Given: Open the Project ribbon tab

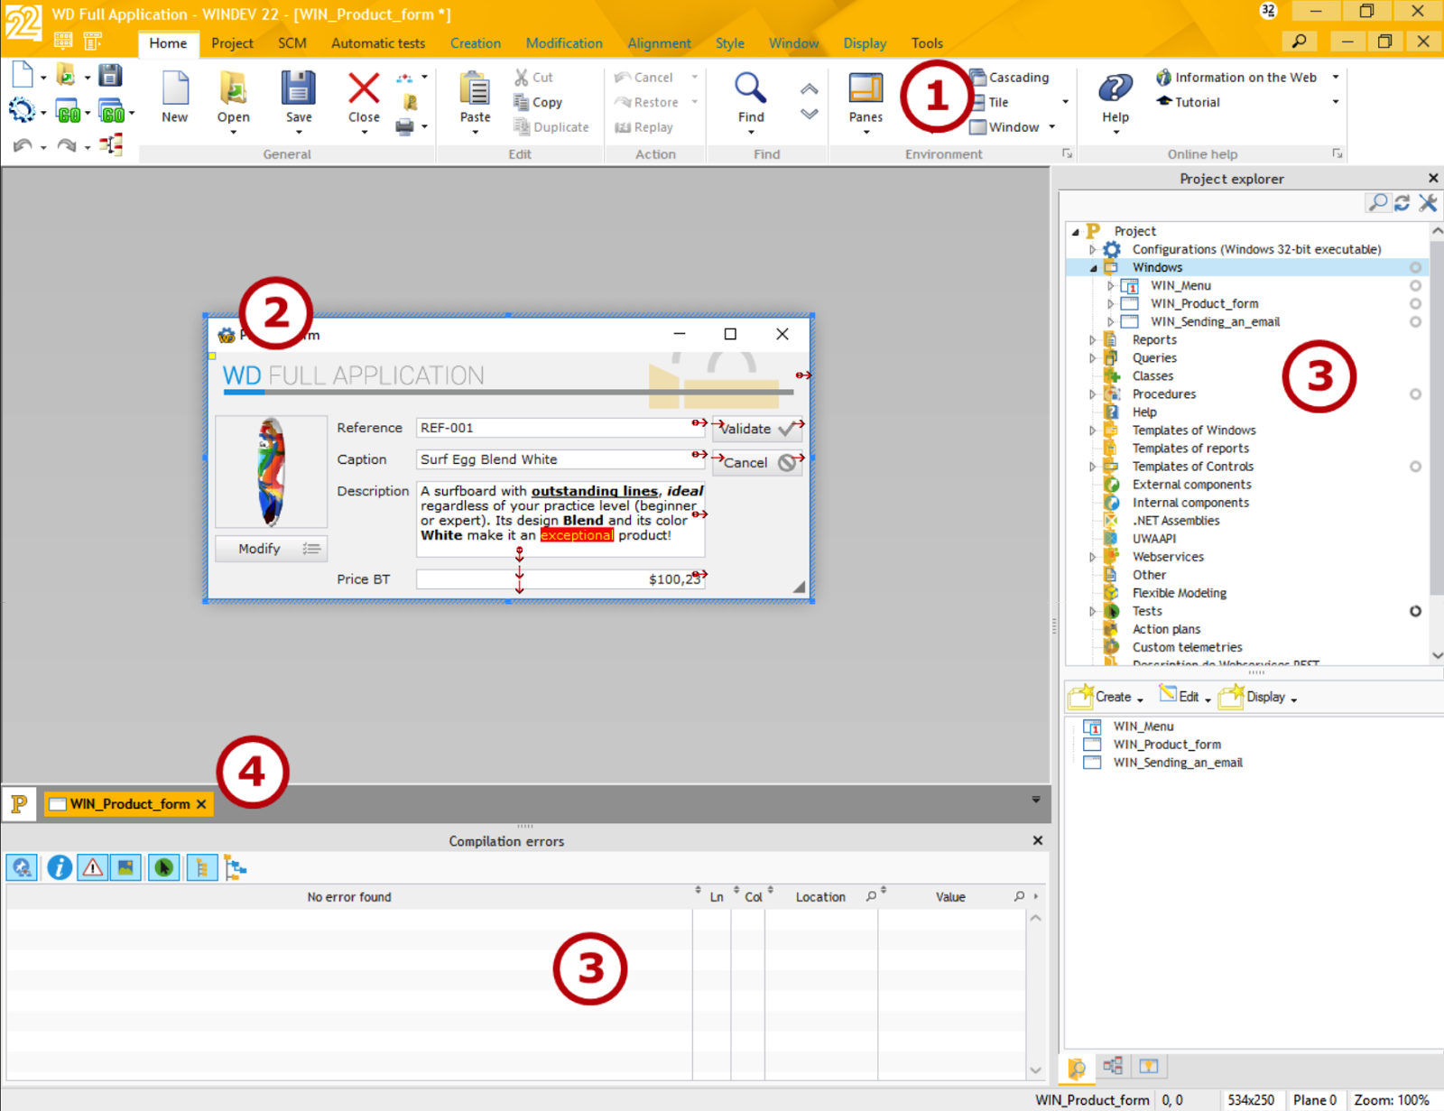Looking at the screenshot, I should pyautogui.click(x=232, y=43).
